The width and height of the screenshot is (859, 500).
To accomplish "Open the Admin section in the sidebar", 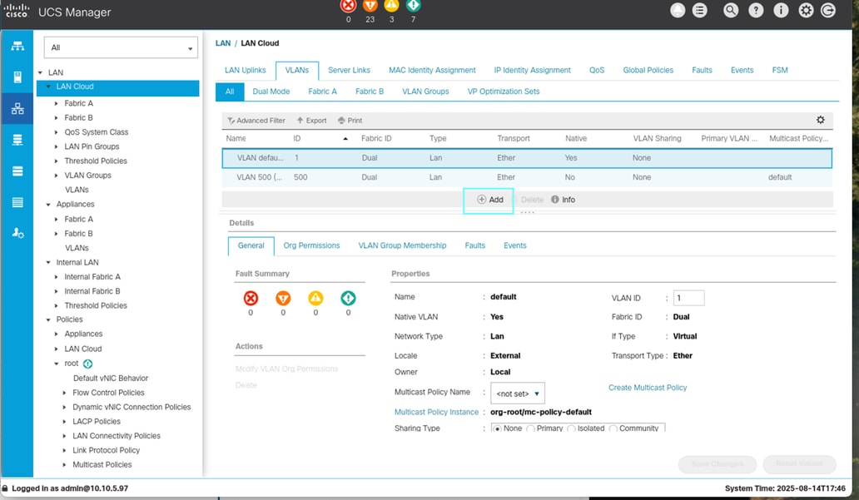I will click(17, 233).
